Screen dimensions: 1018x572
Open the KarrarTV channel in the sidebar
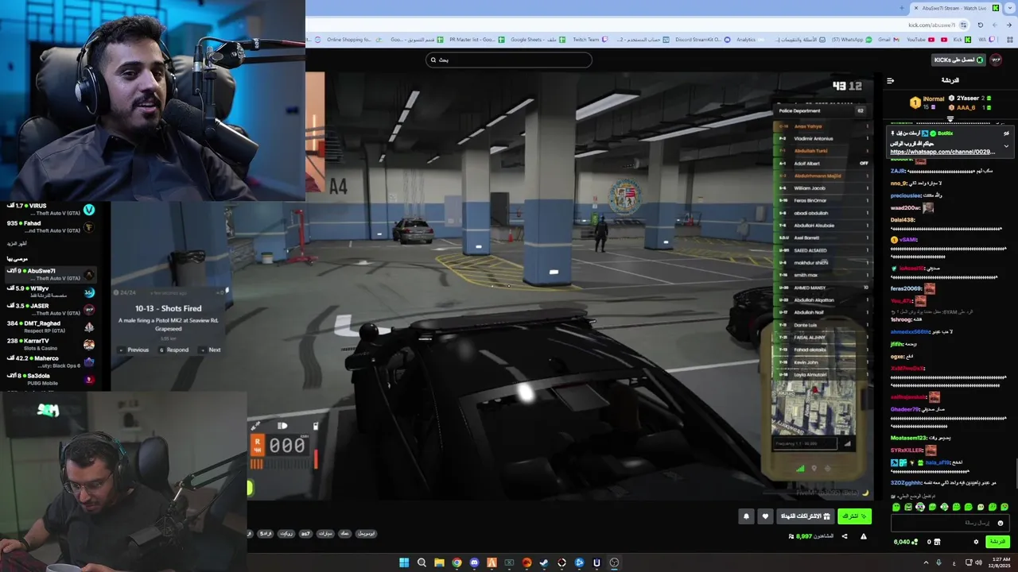click(x=49, y=344)
